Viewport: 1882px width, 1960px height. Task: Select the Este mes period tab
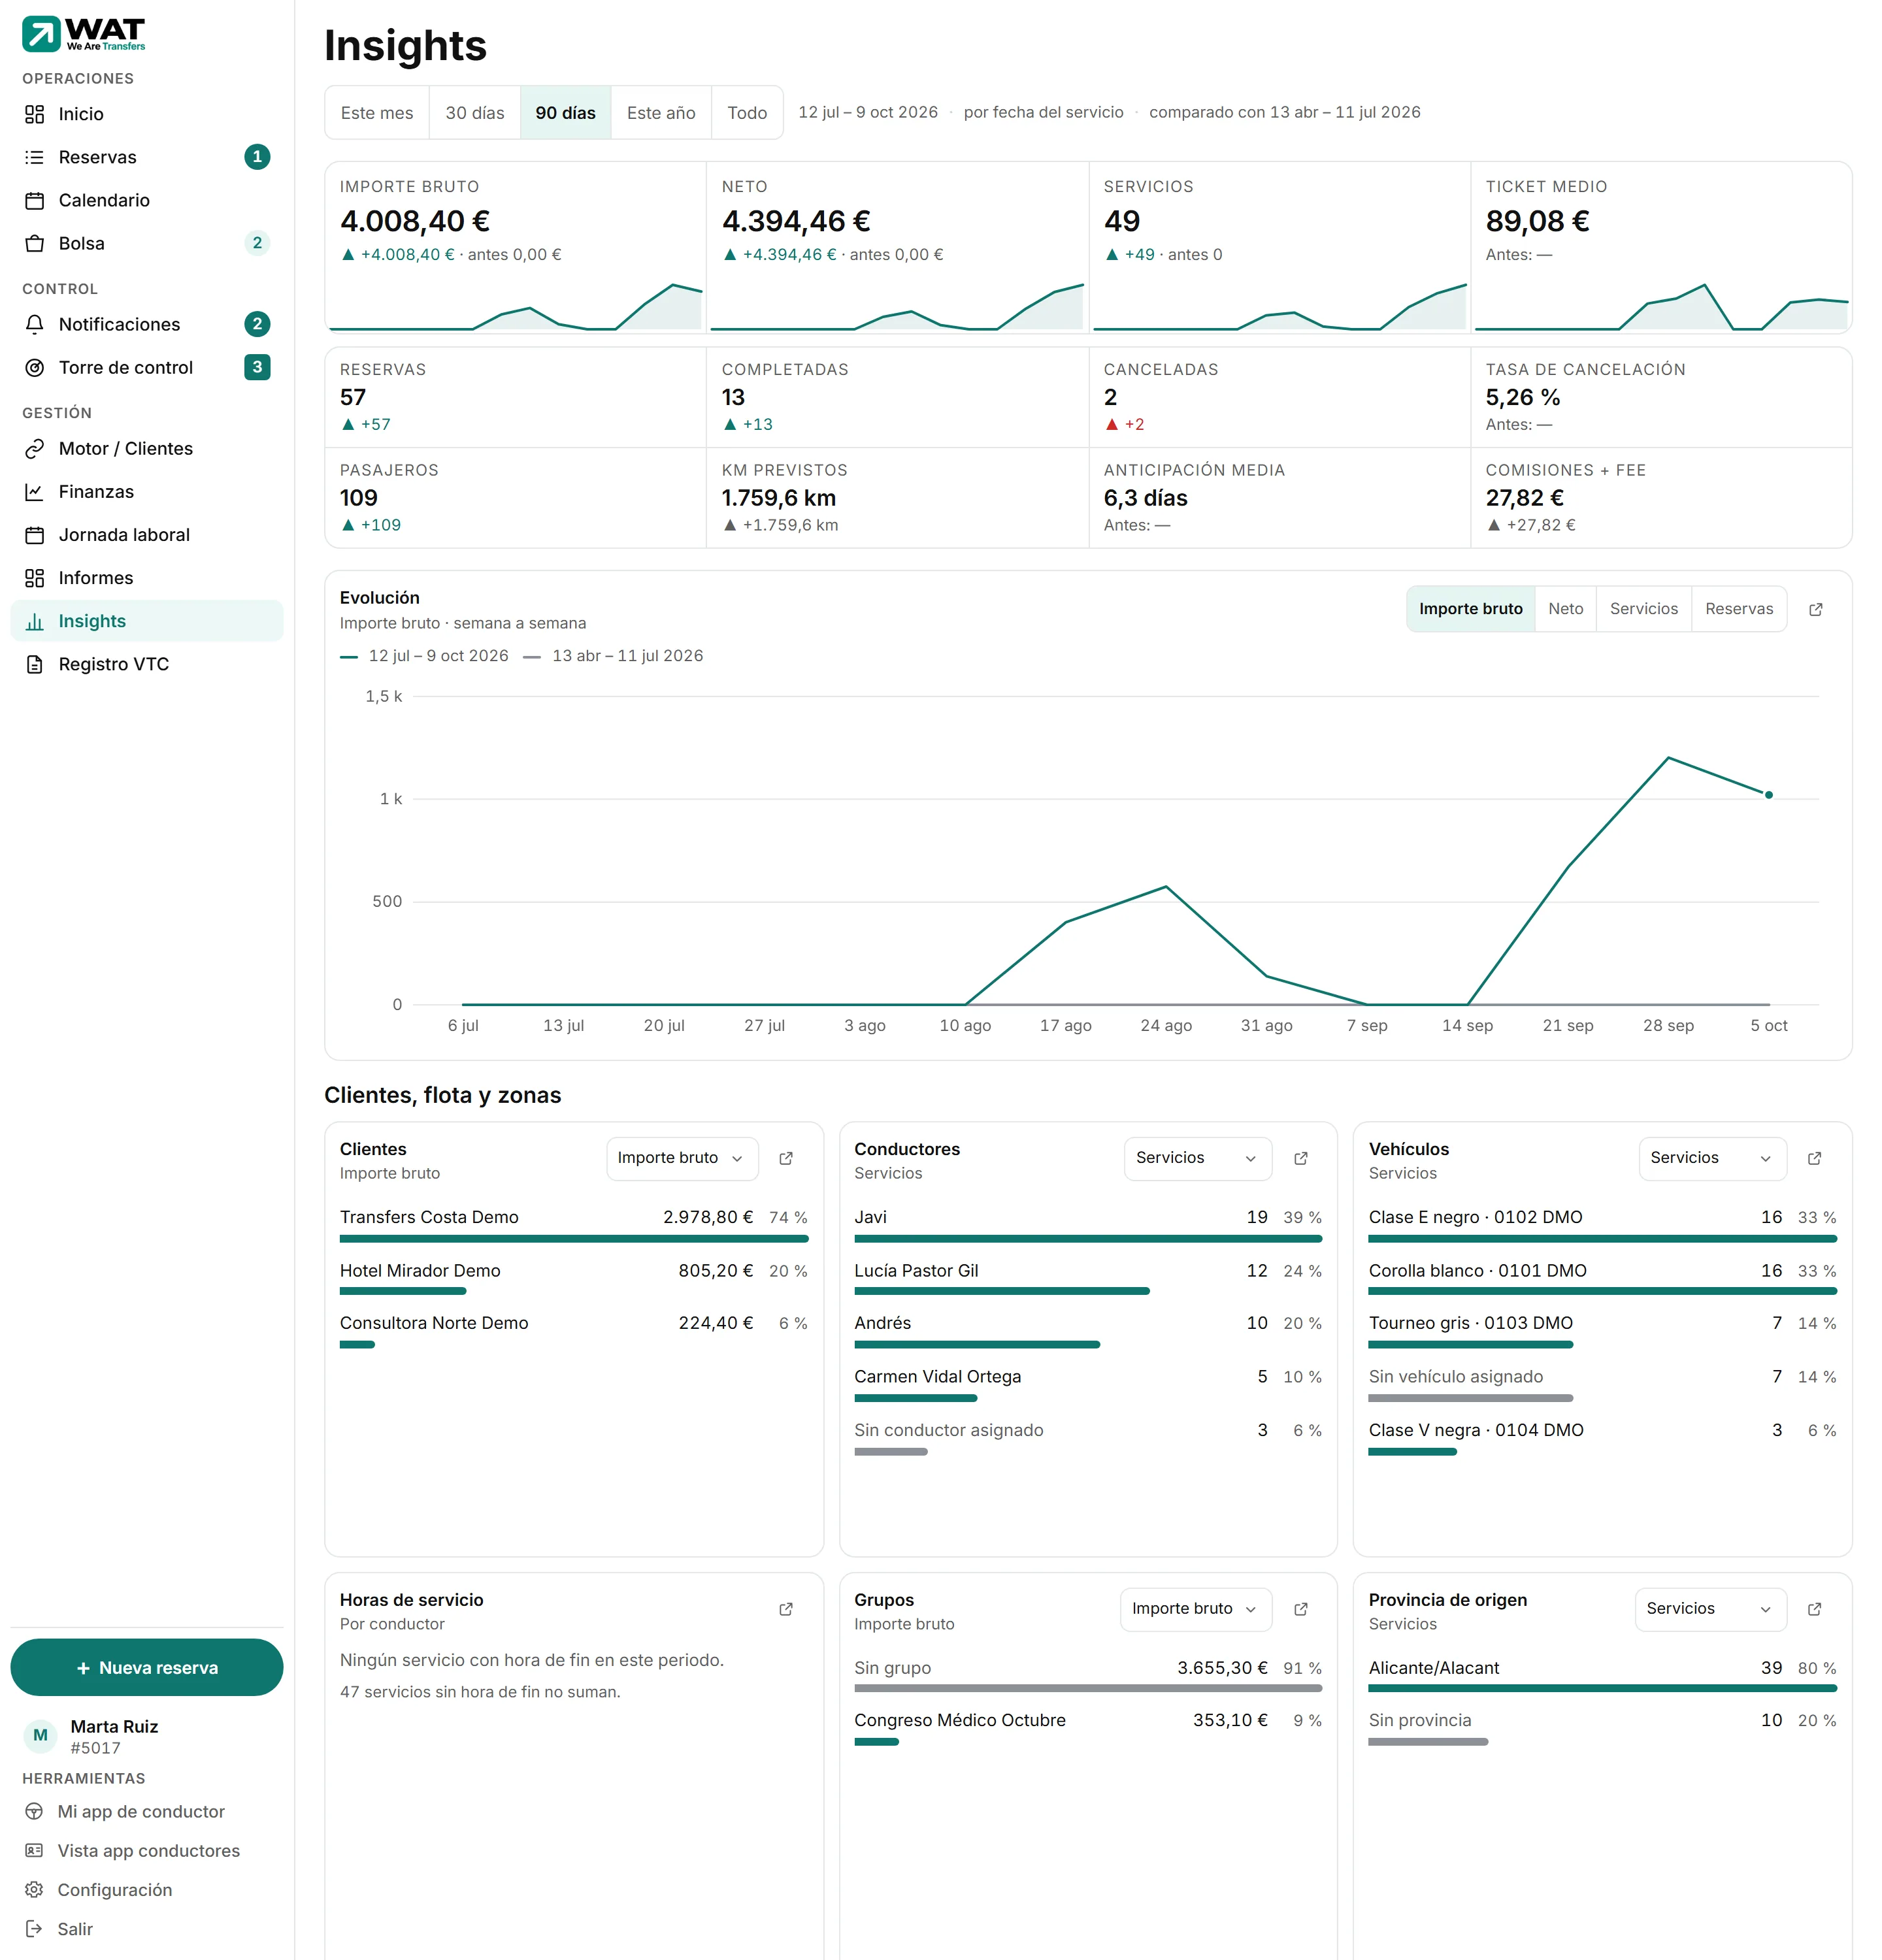click(377, 113)
